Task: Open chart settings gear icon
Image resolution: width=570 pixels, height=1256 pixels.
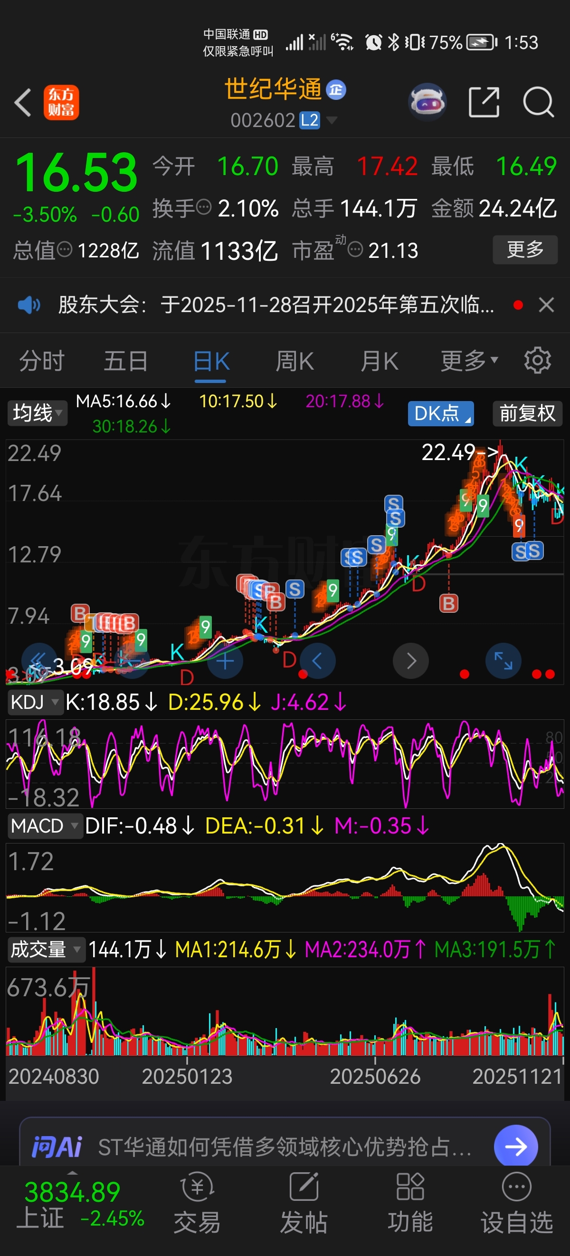Action: coord(537,361)
